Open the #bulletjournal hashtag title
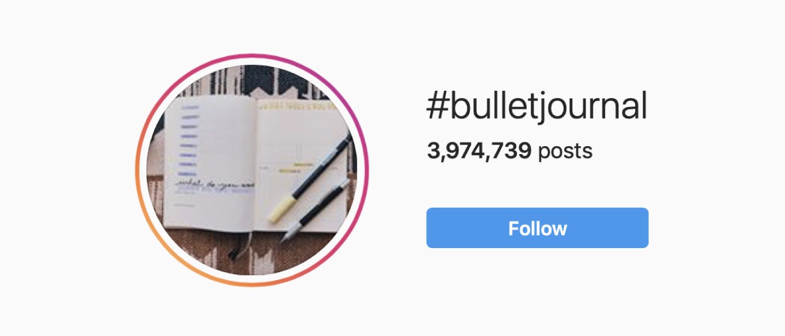785x336 pixels. tap(537, 107)
